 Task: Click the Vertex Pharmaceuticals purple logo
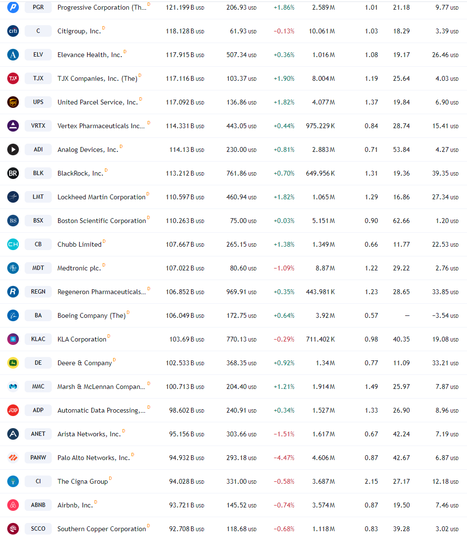(13, 126)
